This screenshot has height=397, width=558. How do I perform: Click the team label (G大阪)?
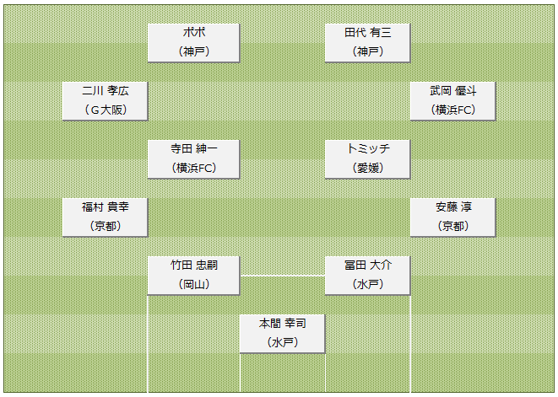click(106, 110)
